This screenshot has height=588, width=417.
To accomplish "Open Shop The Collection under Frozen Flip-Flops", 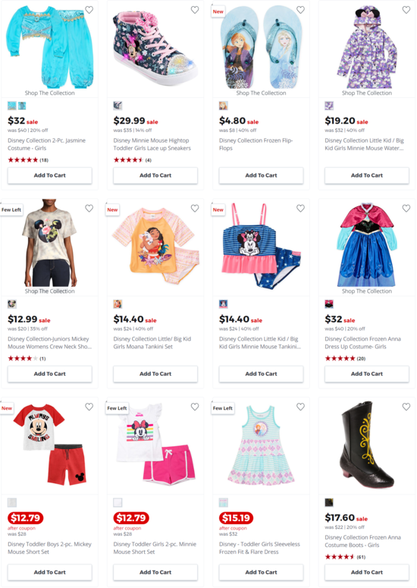I will (261, 93).
